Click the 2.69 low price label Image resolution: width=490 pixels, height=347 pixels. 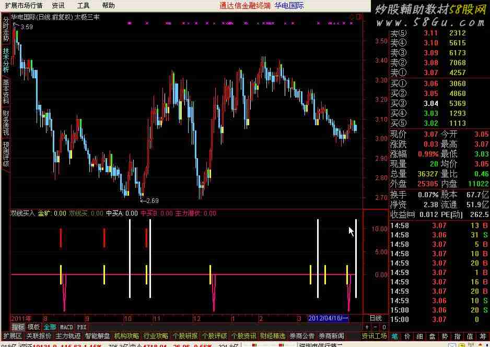click(x=152, y=201)
